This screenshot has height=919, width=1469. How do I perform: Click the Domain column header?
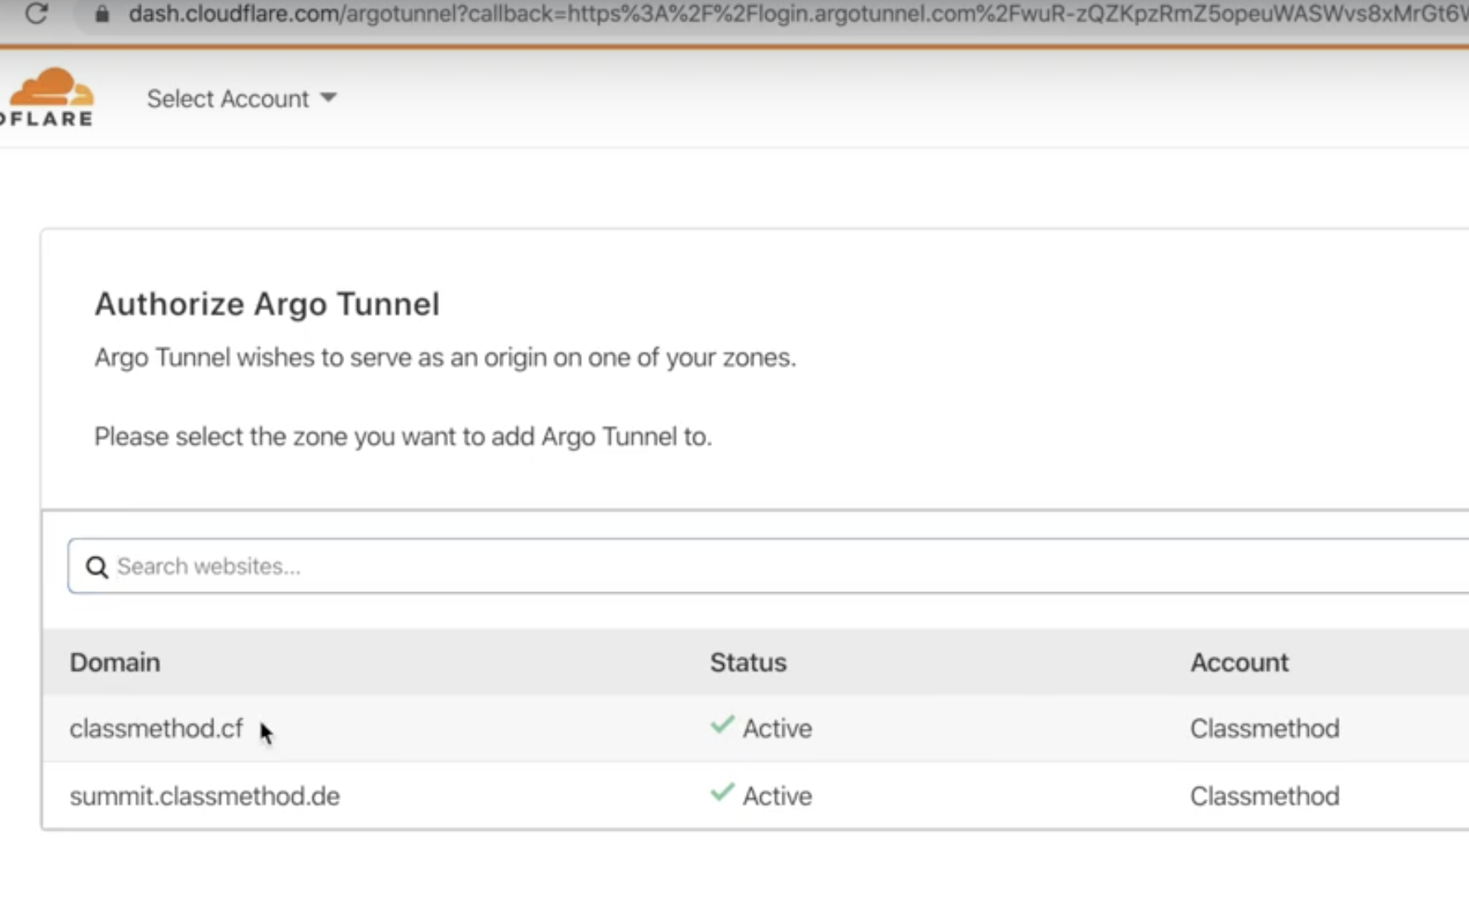click(115, 662)
